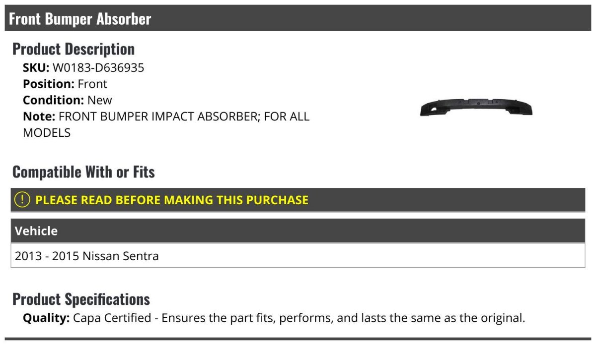Click the Product Specifications heading

(x=81, y=299)
